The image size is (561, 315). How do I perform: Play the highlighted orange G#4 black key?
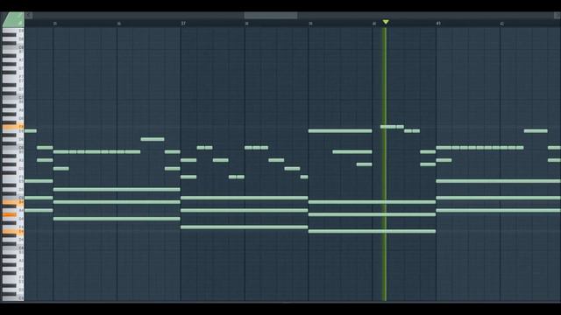point(10,214)
